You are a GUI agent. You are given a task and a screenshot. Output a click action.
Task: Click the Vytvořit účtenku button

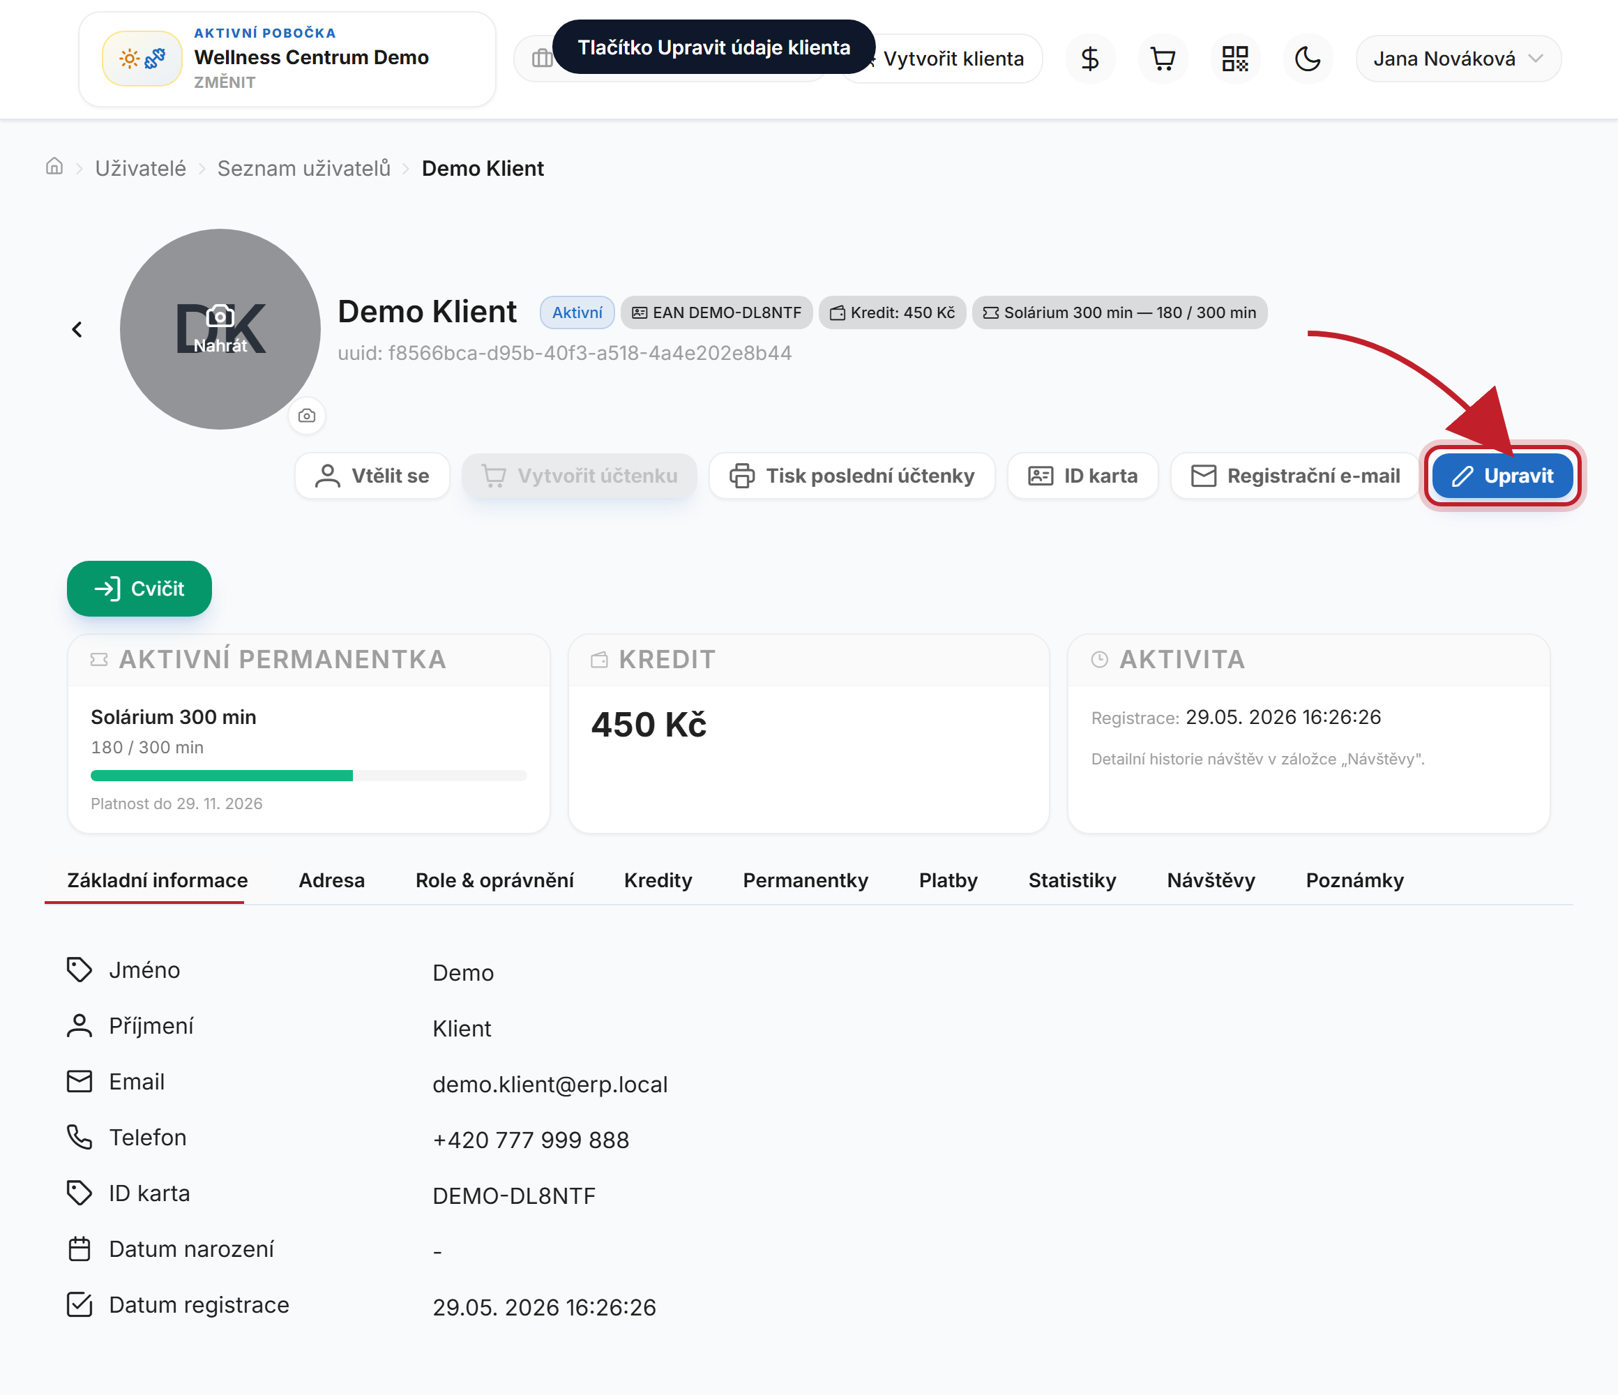580,476
